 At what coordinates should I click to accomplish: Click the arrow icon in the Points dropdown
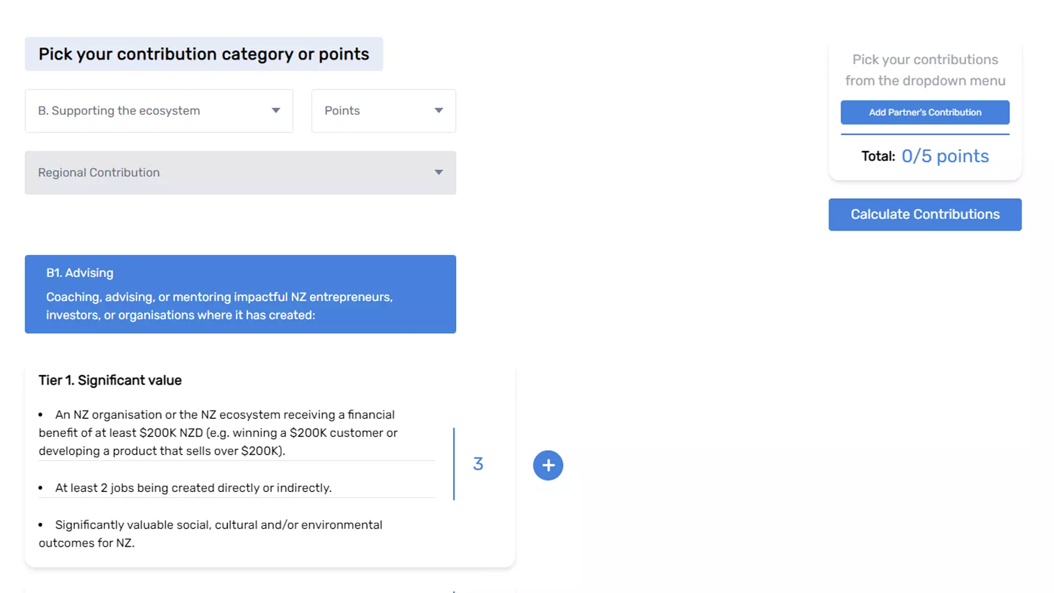point(439,110)
